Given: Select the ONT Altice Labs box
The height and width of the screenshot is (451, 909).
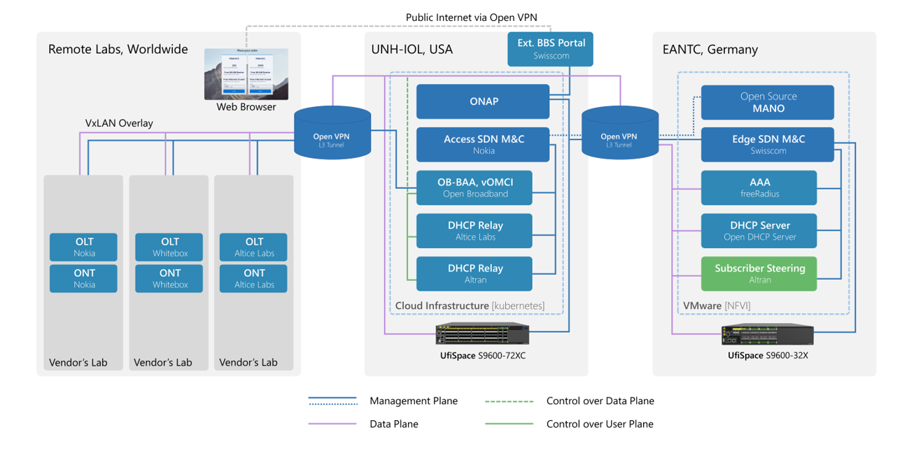Looking at the screenshot, I should click(254, 278).
